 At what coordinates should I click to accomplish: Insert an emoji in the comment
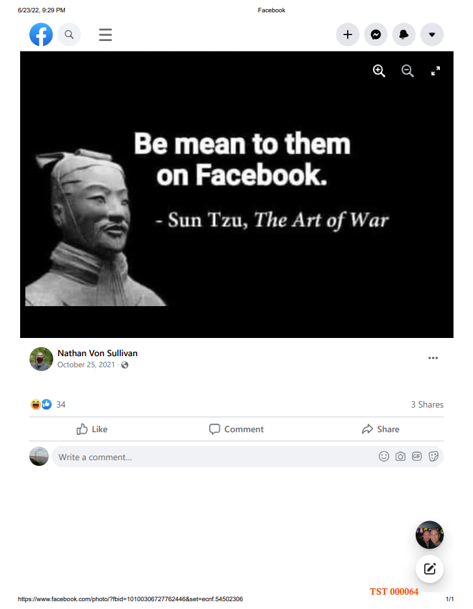[384, 456]
